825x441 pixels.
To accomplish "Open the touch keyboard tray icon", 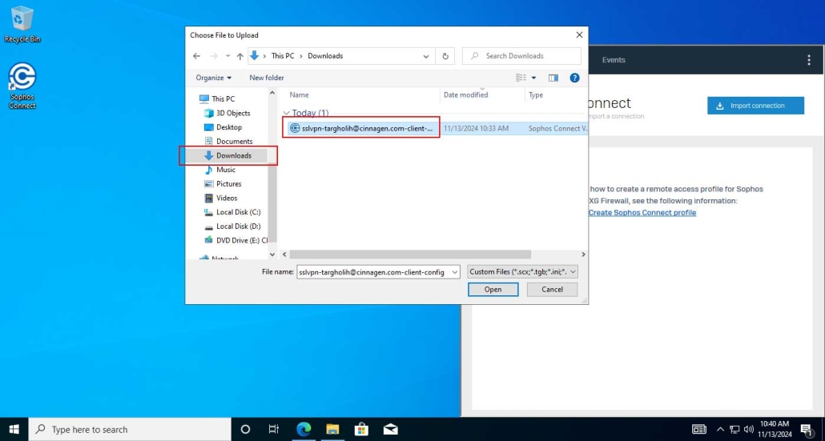I will [699, 430].
